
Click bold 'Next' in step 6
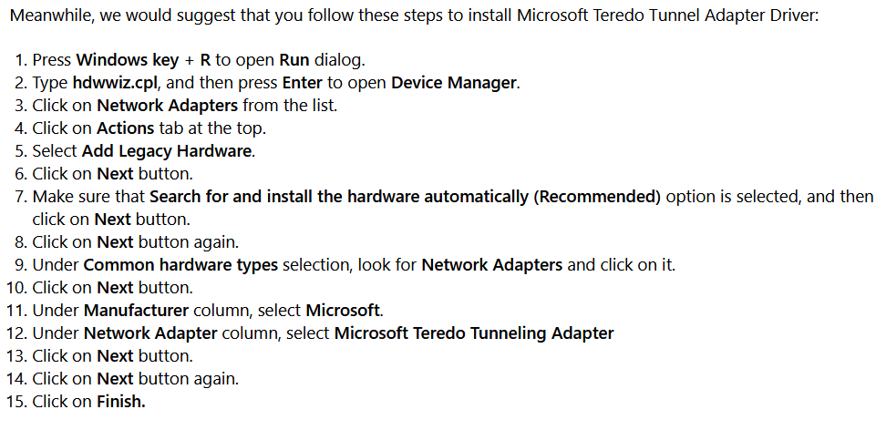coord(115,173)
